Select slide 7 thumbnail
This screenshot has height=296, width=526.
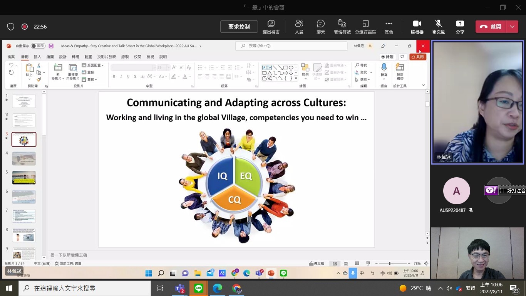(x=24, y=216)
